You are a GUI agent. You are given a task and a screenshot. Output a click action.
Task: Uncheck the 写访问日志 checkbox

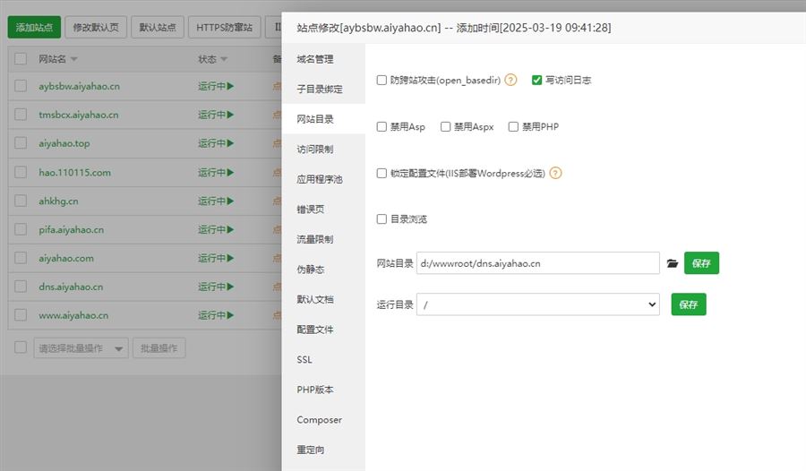pos(536,80)
